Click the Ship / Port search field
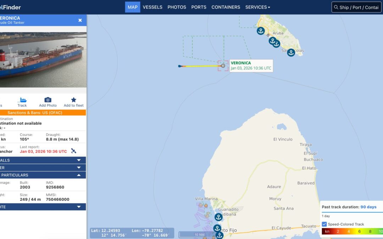Screen dimensions: 383x239 tap(357, 7)
